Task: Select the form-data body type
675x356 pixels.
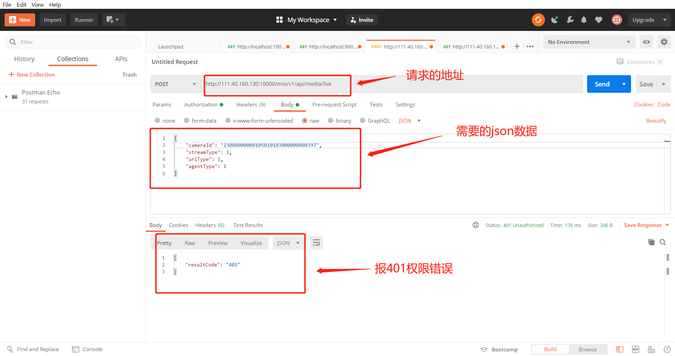Action: click(x=187, y=121)
